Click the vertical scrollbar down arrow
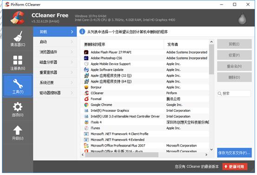This screenshot has width=257, height=175. 212,149
